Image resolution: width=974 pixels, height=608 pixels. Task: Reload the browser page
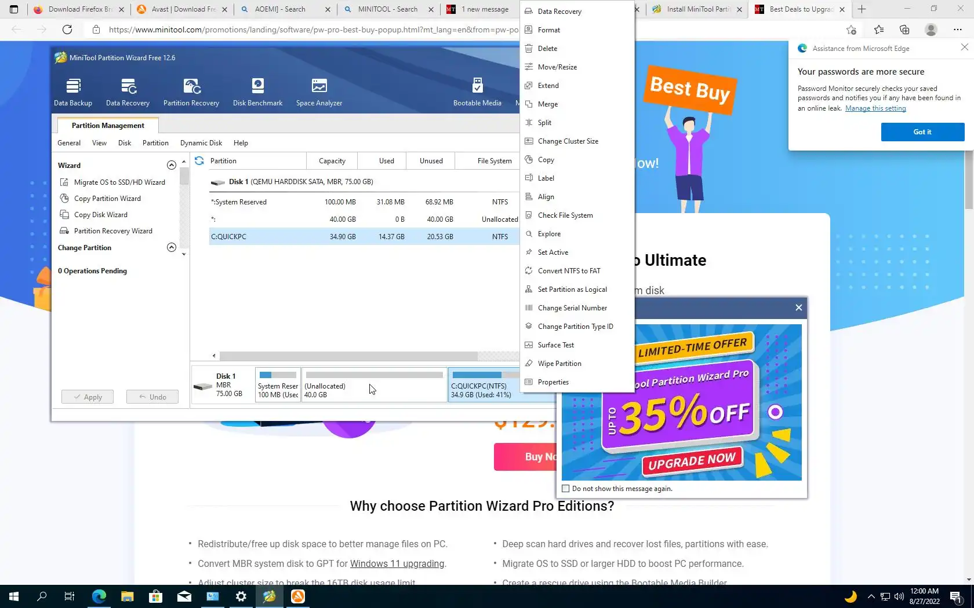[67, 30]
